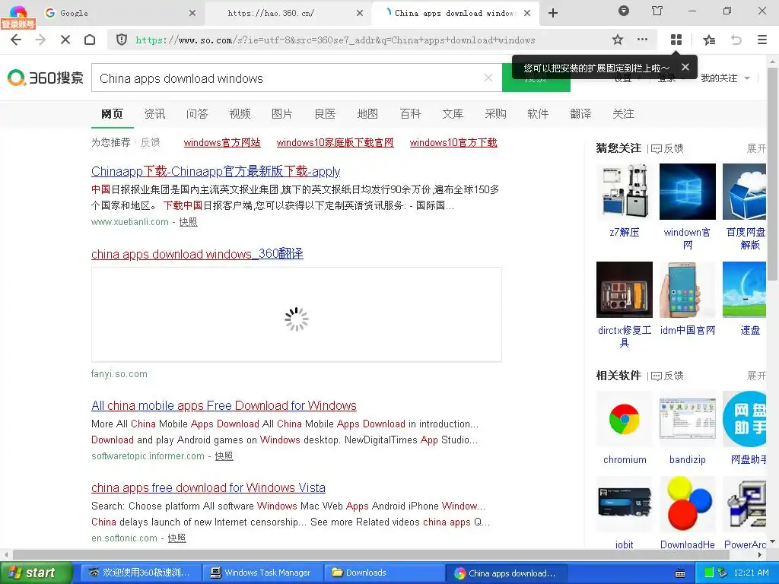779x584 pixels.
Task: Open china apps free download for Windows Vista
Action: tap(208, 487)
